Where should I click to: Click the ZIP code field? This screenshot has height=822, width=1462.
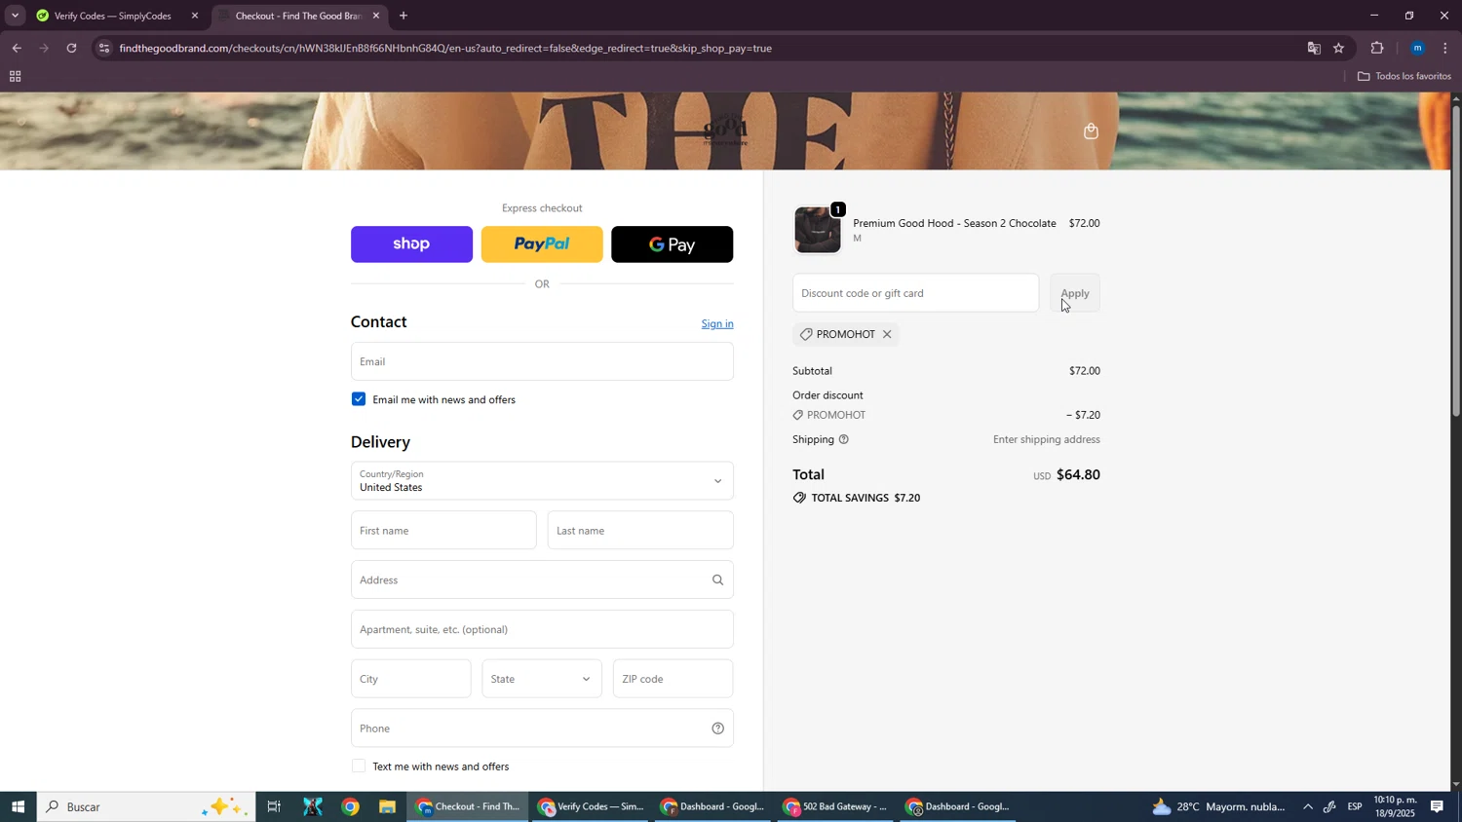tap(673, 679)
